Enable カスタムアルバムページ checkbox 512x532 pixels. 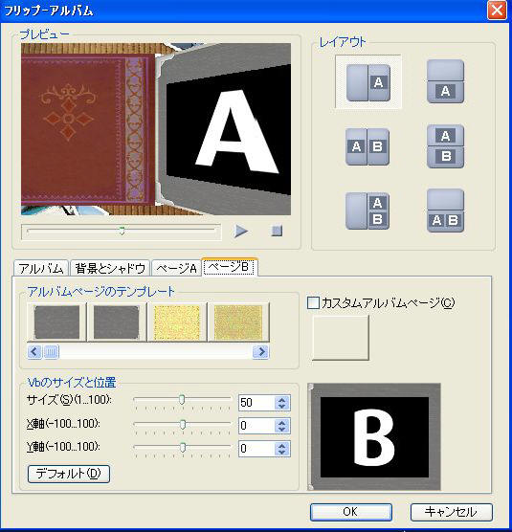pos(313,303)
